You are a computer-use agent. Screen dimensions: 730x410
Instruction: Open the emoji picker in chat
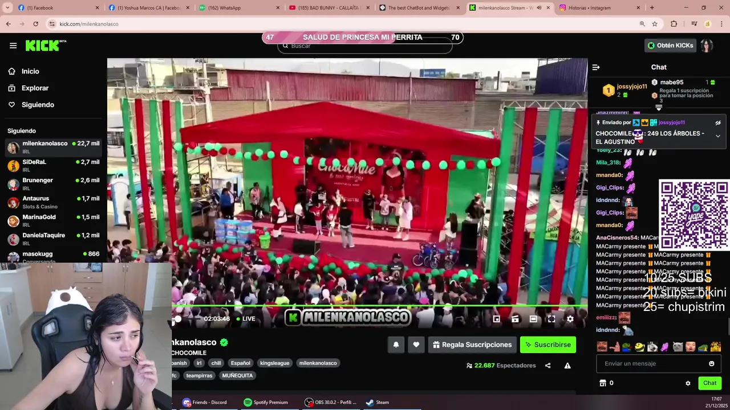(x=712, y=363)
